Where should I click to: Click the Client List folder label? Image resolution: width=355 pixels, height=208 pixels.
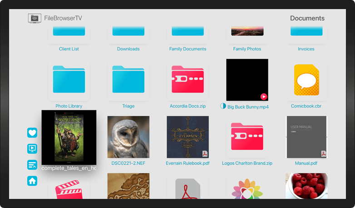tap(69, 49)
